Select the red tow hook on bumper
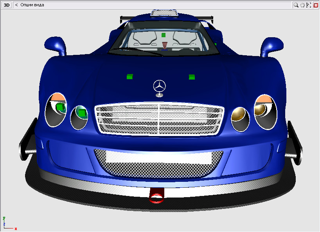The width and height of the screenshot is (320, 232). 156,196
